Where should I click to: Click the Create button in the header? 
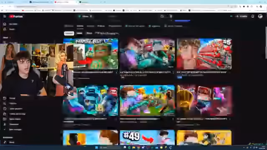[x=242, y=16]
